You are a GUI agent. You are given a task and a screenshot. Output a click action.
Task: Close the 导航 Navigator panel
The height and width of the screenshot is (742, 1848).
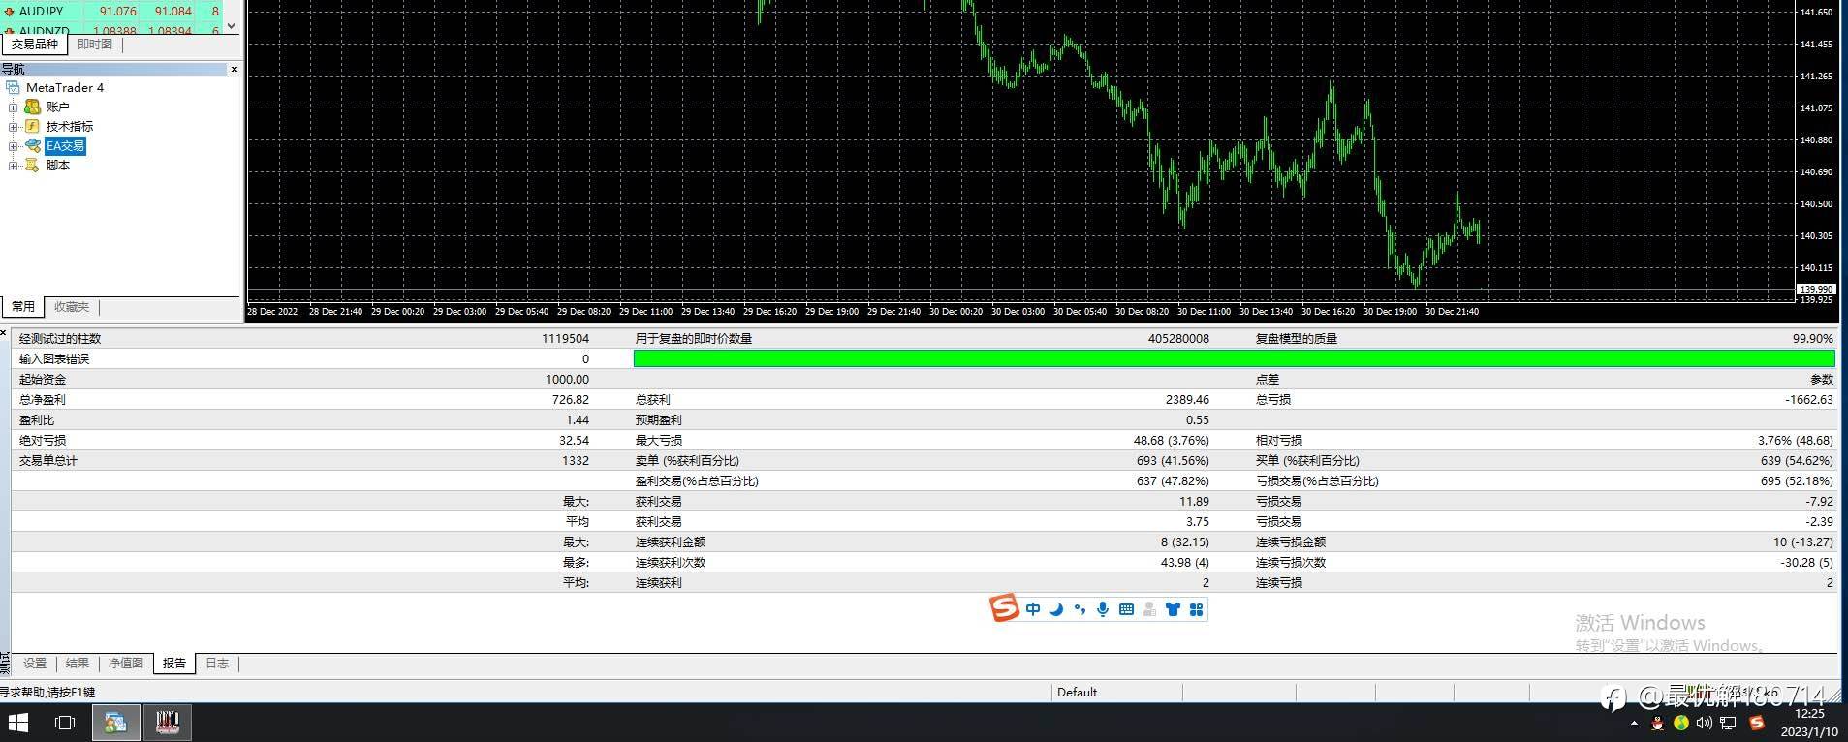(x=234, y=69)
